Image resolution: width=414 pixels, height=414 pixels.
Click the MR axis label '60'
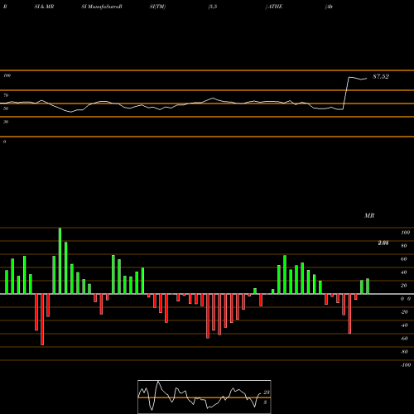(403, 259)
